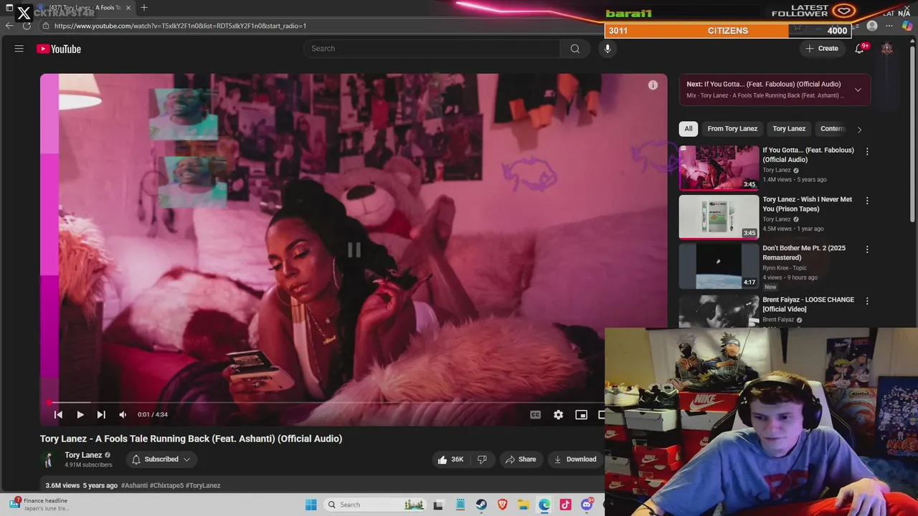The height and width of the screenshot is (516, 918).
Task: Toggle closed captions on the player
Action: 535,415
